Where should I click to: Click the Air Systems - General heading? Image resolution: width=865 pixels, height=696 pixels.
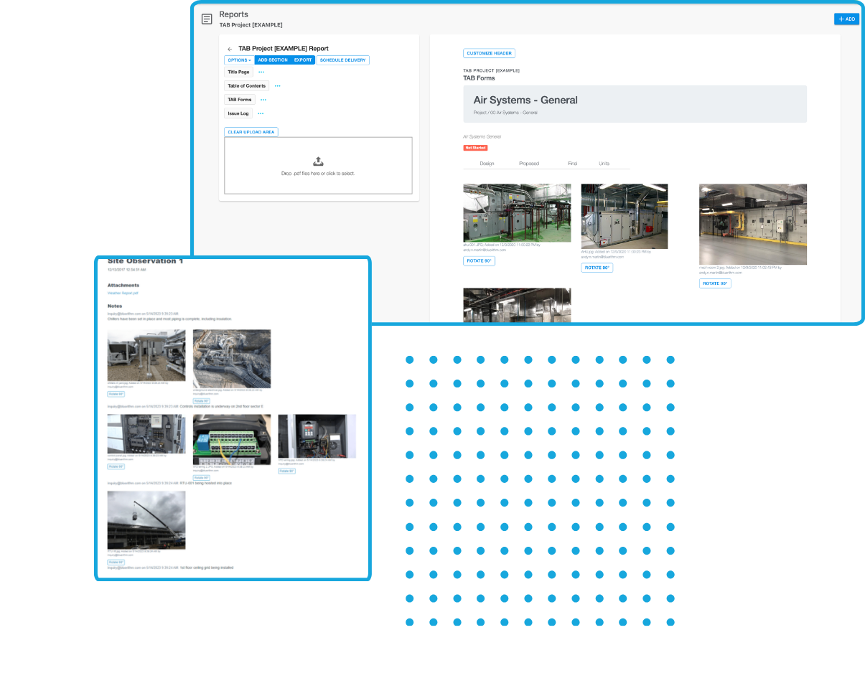525,100
